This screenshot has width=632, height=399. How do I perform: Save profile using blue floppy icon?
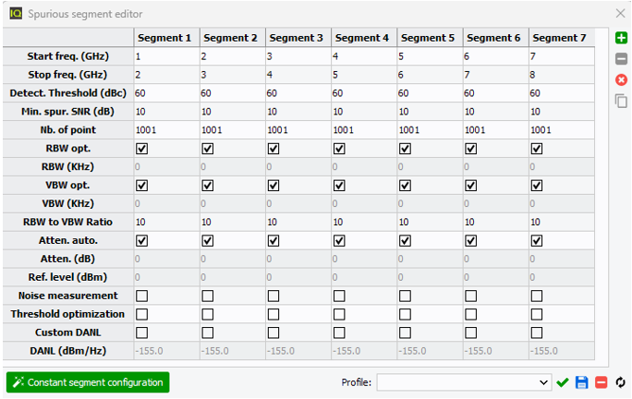pos(582,382)
